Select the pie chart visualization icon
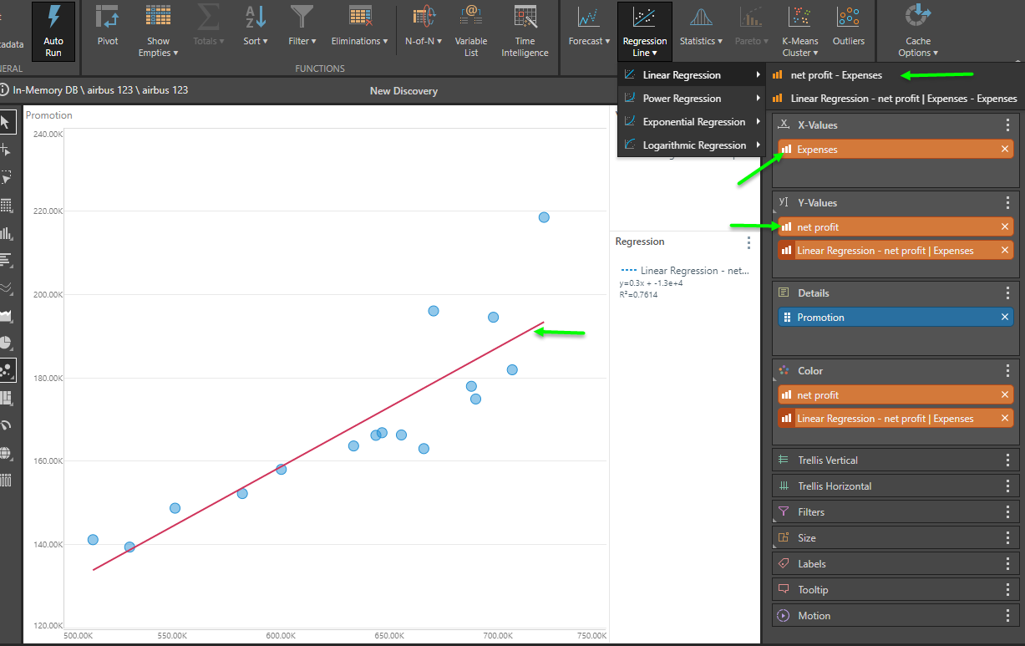 tap(7, 343)
